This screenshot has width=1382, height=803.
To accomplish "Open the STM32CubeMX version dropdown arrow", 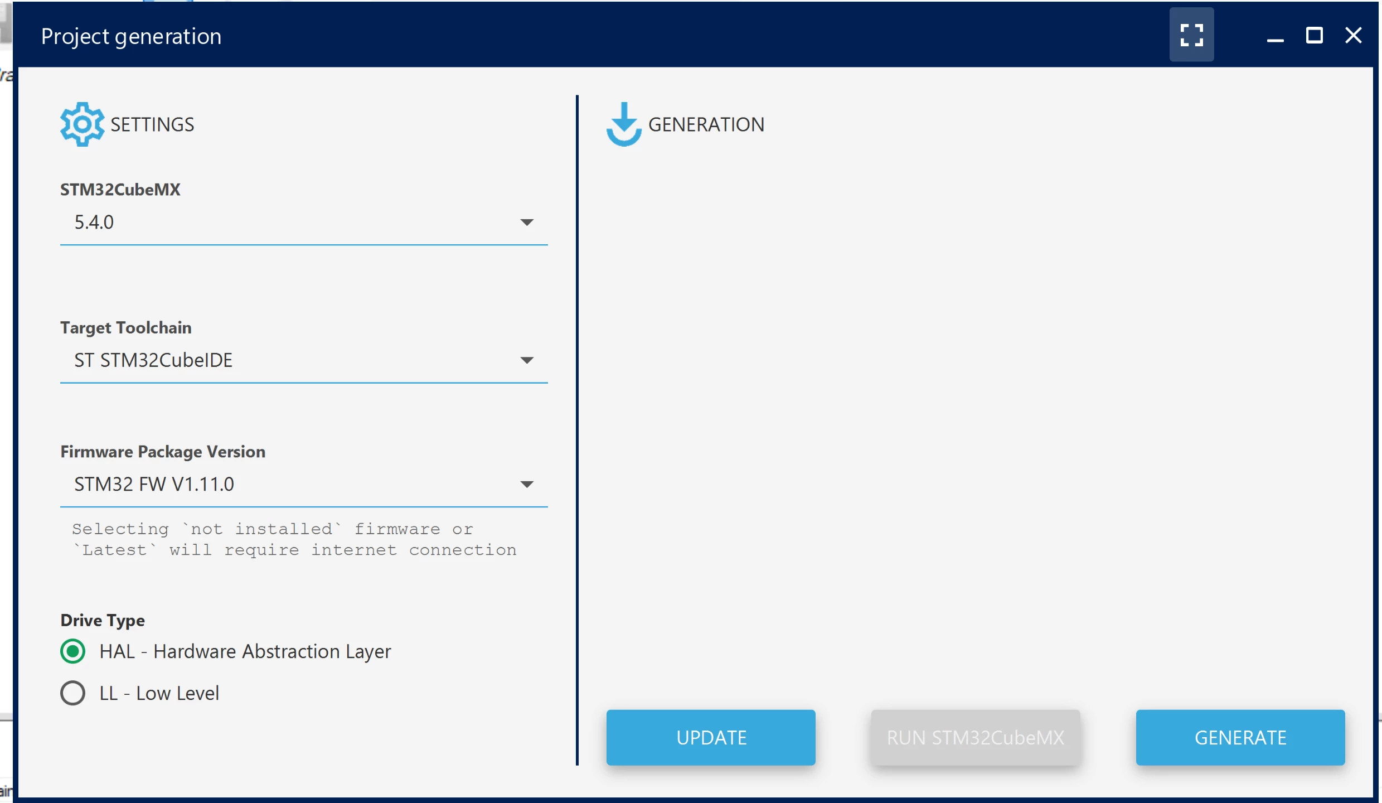I will (x=527, y=222).
